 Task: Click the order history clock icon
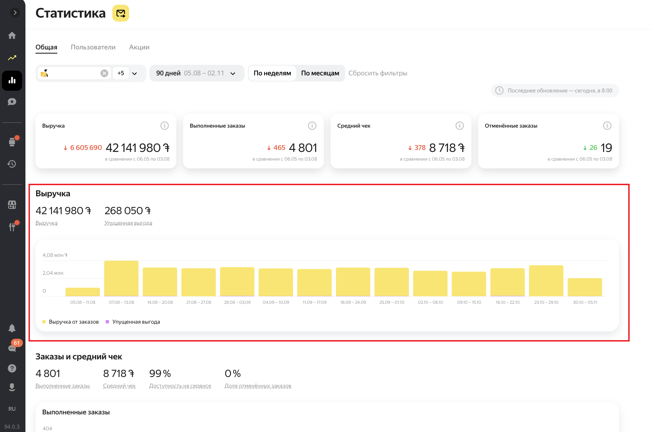pyautogui.click(x=12, y=164)
